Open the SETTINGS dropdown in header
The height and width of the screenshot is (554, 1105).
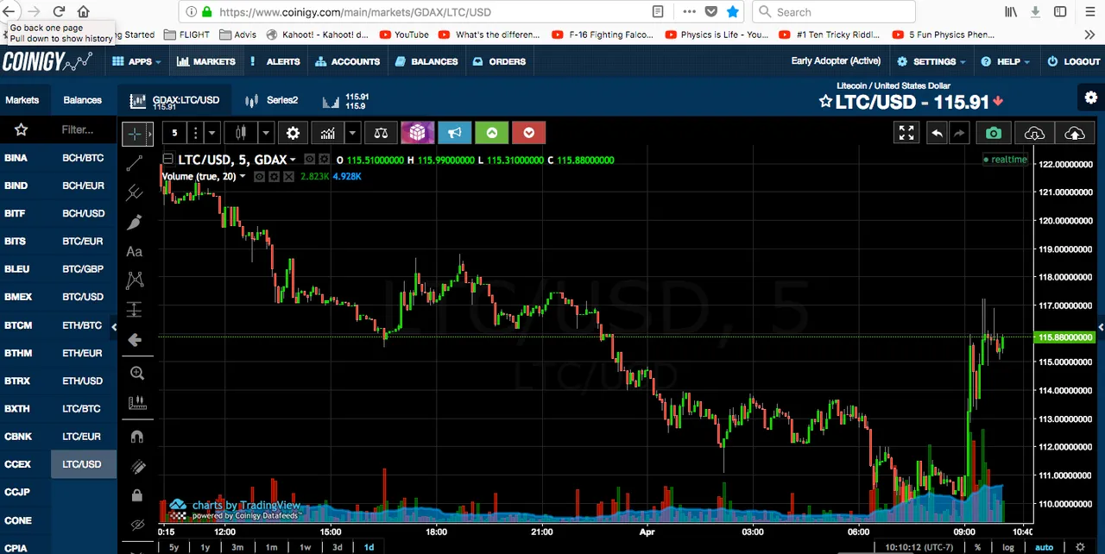[932, 61]
